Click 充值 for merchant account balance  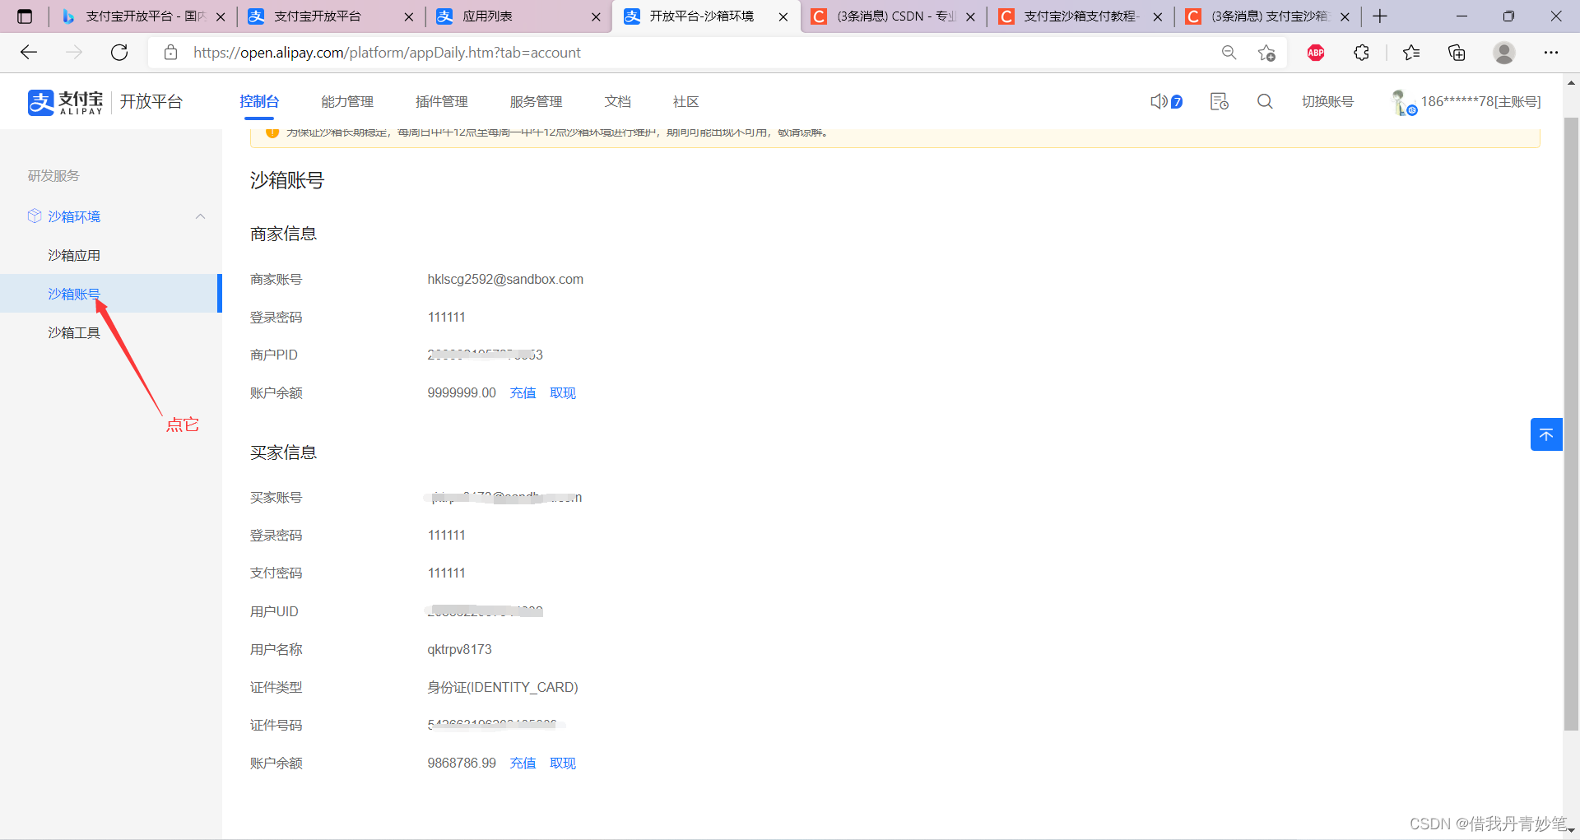(523, 392)
